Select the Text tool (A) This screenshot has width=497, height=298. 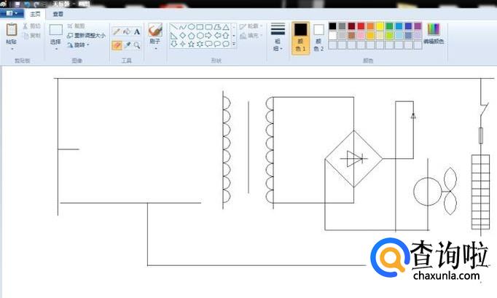(x=137, y=32)
